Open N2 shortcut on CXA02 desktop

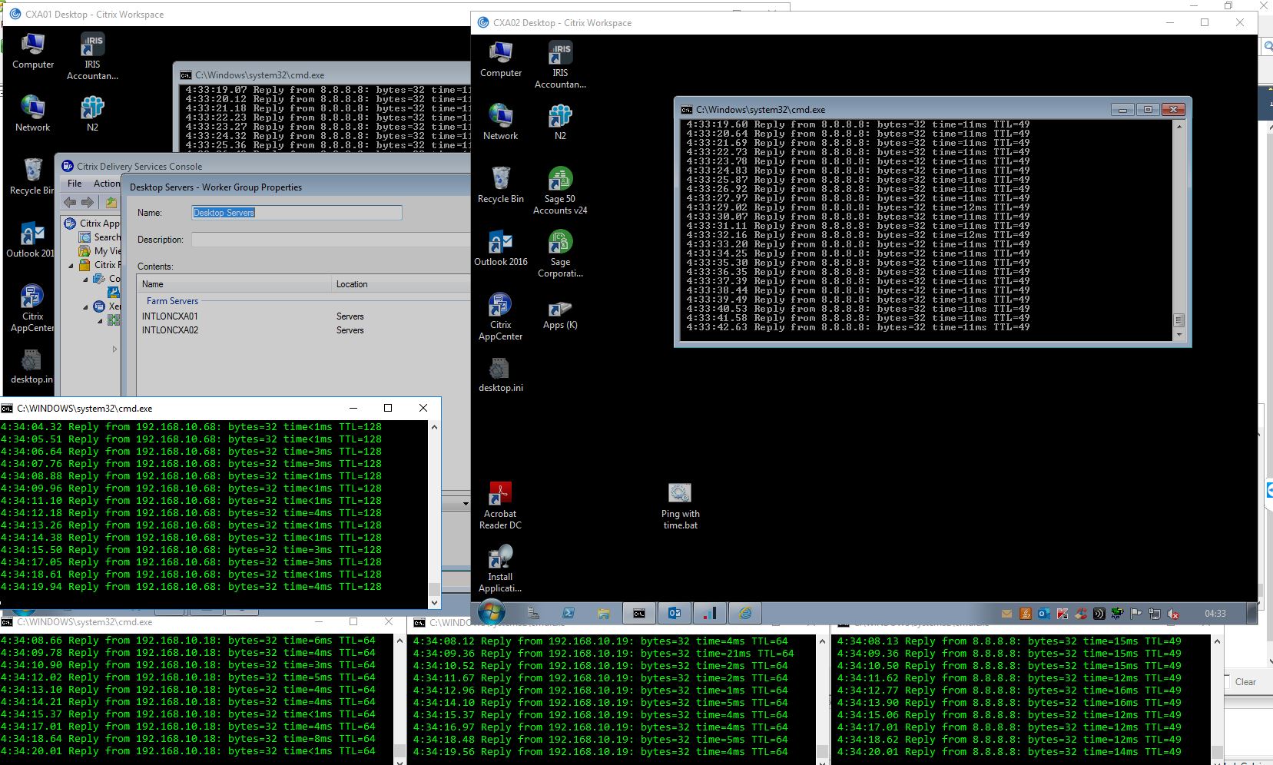(x=560, y=118)
